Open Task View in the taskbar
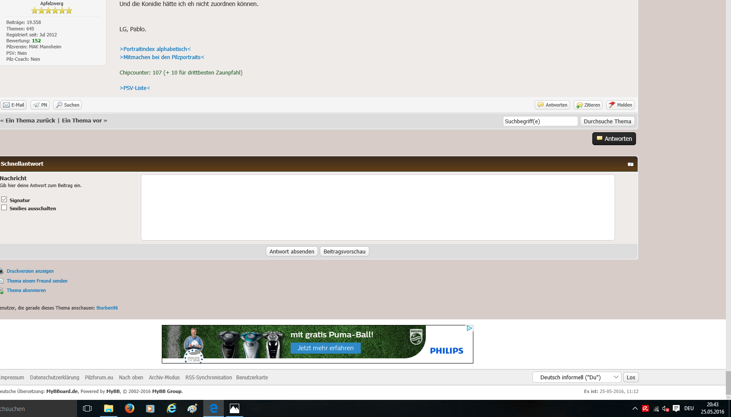731x417 pixels. 87,408
